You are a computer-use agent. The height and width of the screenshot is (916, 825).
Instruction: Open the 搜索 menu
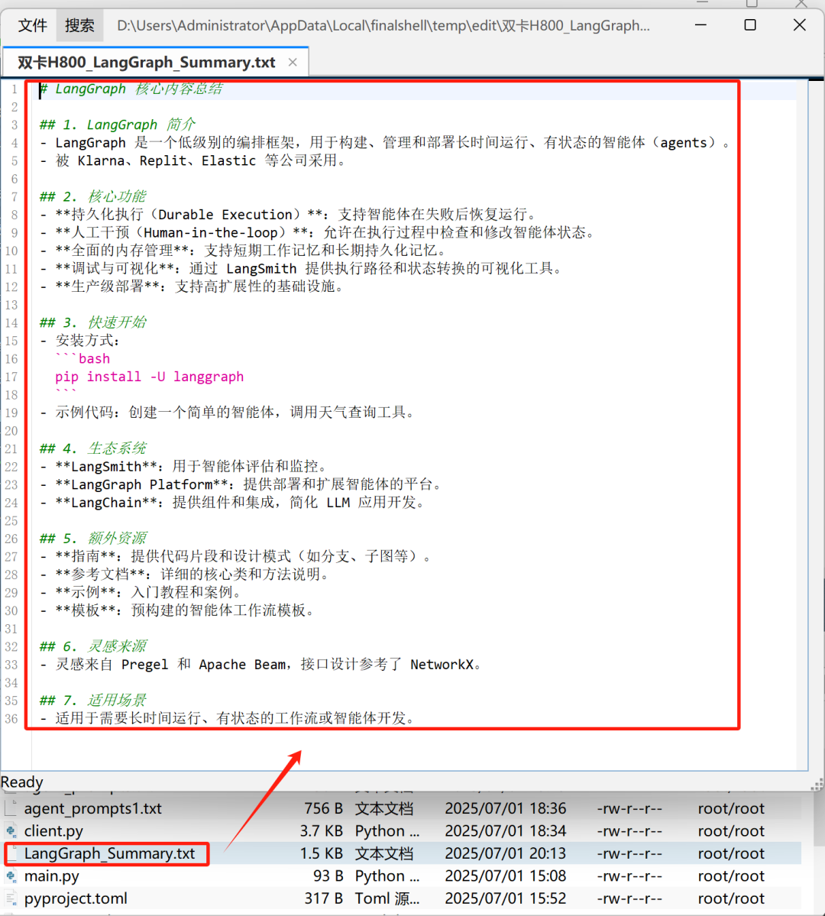click(x=79, y=26)
